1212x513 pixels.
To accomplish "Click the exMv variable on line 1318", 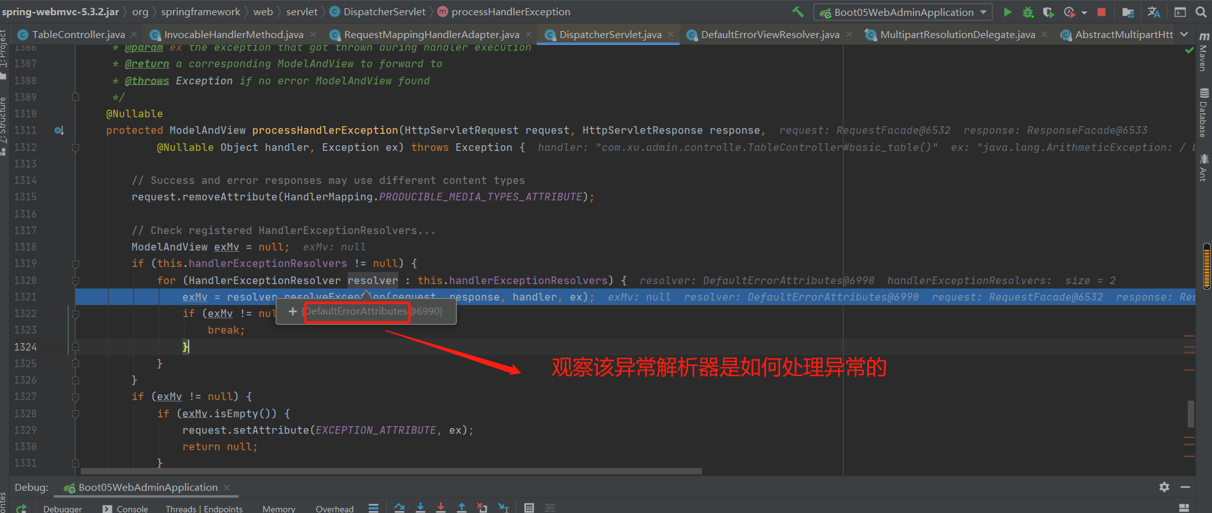I will [227, 247].
